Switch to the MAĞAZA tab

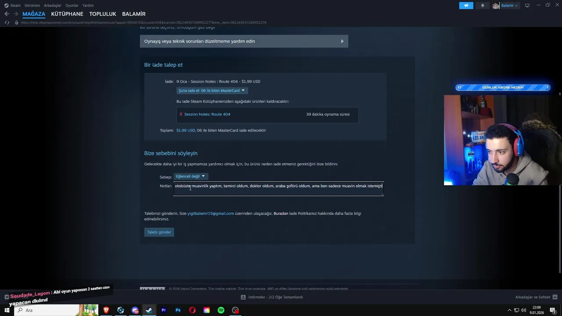[x=34, y=14]
